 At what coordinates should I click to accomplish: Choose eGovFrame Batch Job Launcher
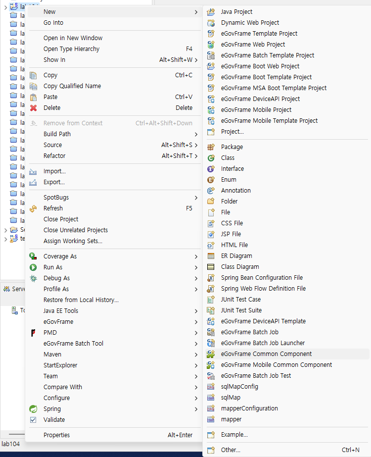tap(263, 343)
